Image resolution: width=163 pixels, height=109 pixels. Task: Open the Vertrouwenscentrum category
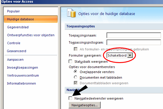pyautogui.click(x=23, y=75)
